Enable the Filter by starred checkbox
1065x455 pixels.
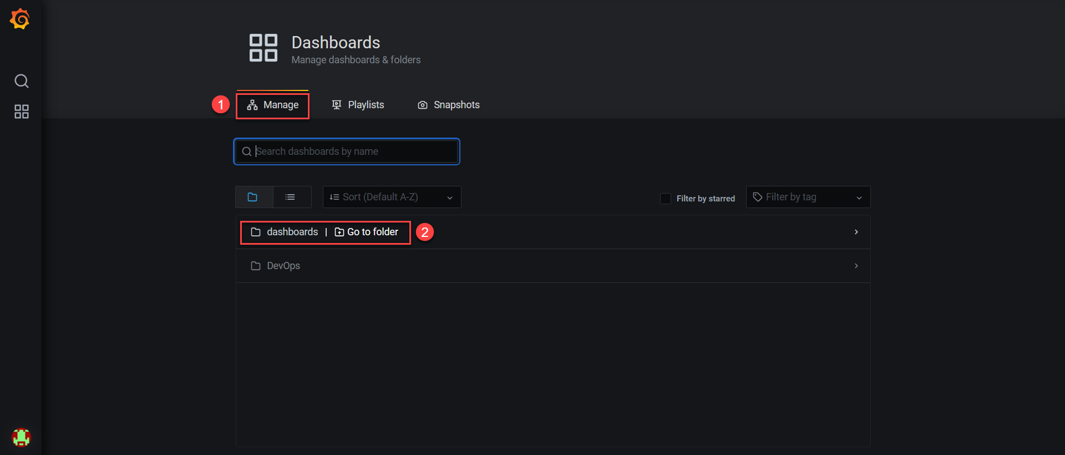(x=666, y=199)
